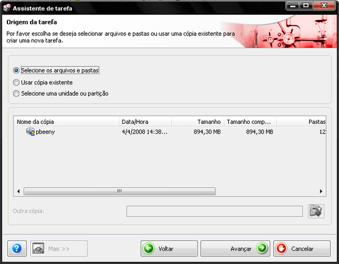Browse for another copy folder icon

pos(316,211)
